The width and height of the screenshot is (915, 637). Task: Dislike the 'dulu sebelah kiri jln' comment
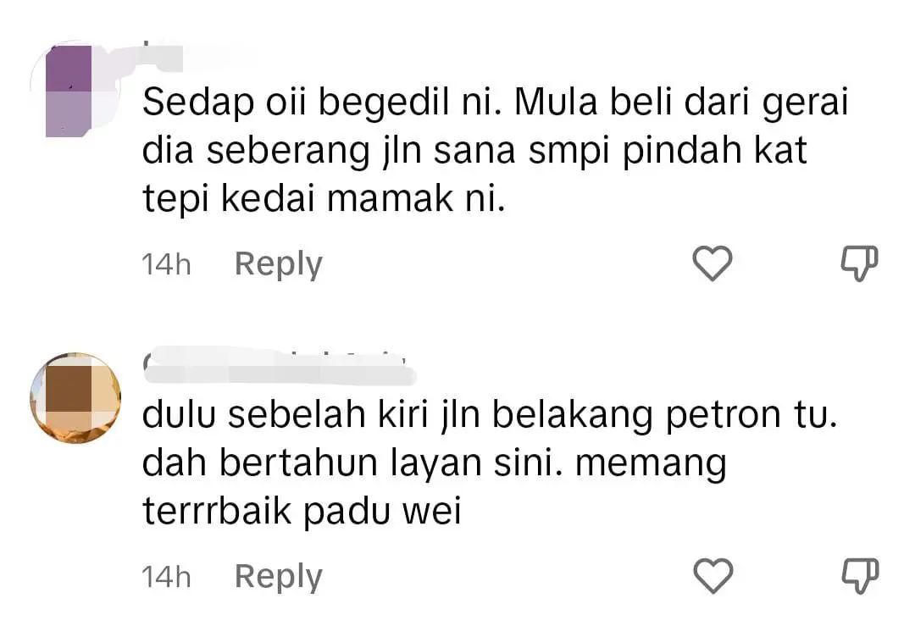tap(860, 576)
